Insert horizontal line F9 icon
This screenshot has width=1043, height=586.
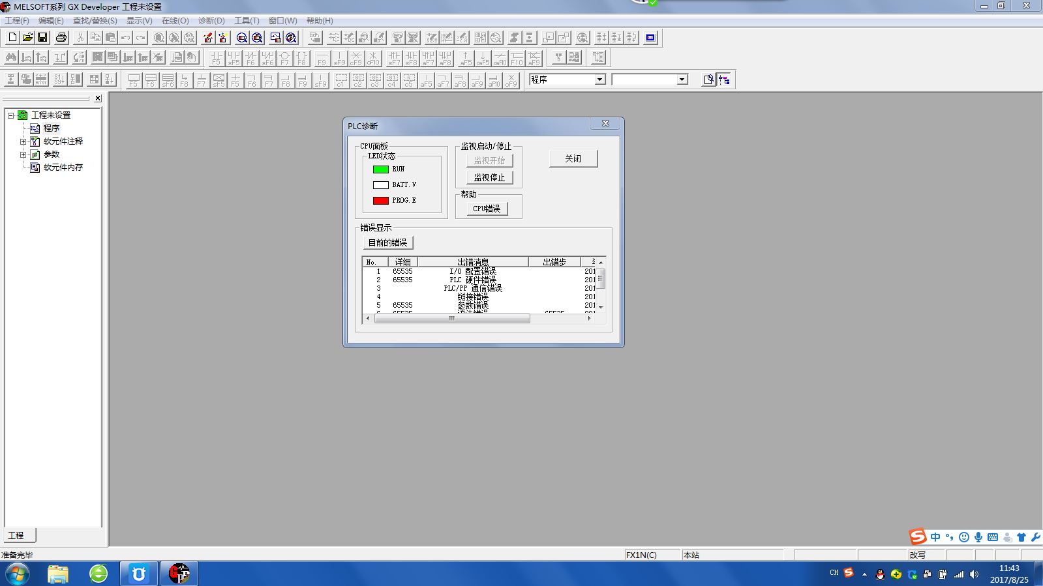(x=322, y=59)
